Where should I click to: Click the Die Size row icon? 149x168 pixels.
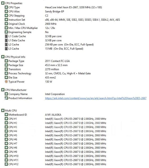[x=6, y=77]
